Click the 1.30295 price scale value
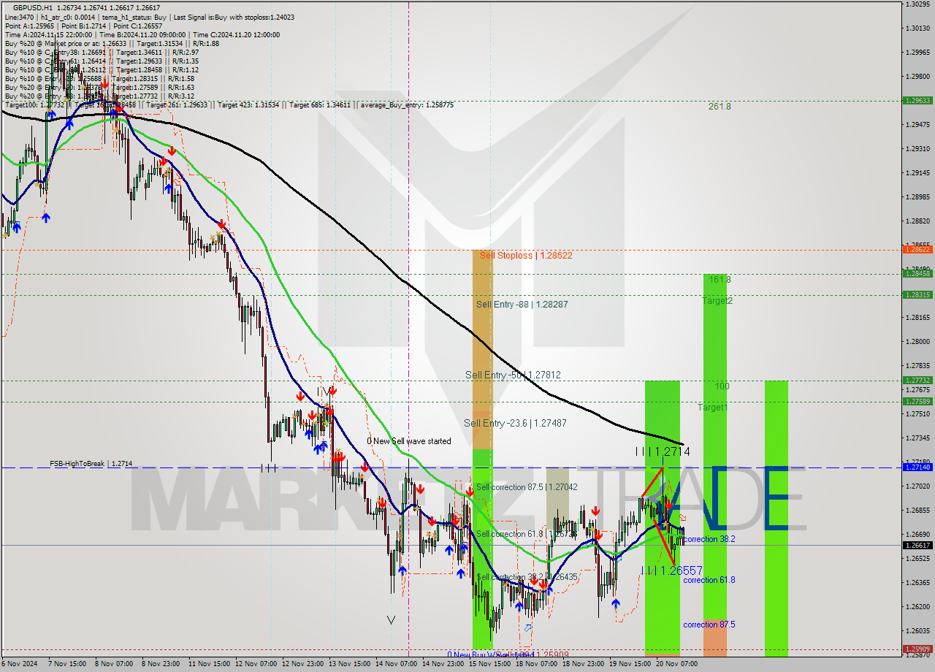The height and width of the screenshot is (672, 935). [x=917, y=4]
